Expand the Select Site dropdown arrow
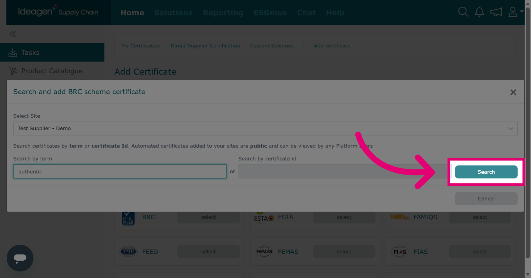Viewport: 531px width, 278px height. coord(511,129)
